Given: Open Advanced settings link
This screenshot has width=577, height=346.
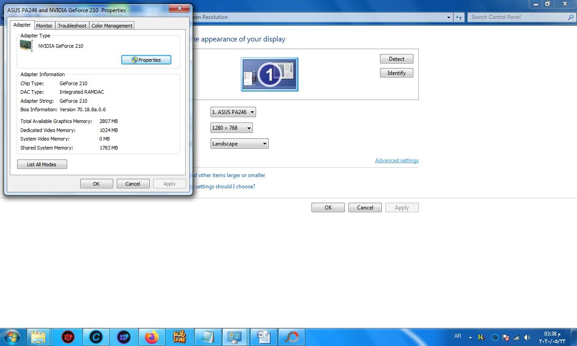Looking at the screenshot, I should [x=397, y=160].
